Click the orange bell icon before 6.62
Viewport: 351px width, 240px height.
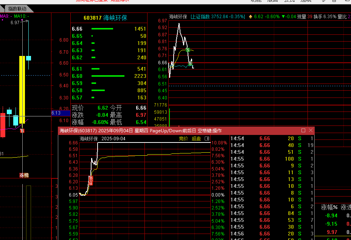[250, 17]
